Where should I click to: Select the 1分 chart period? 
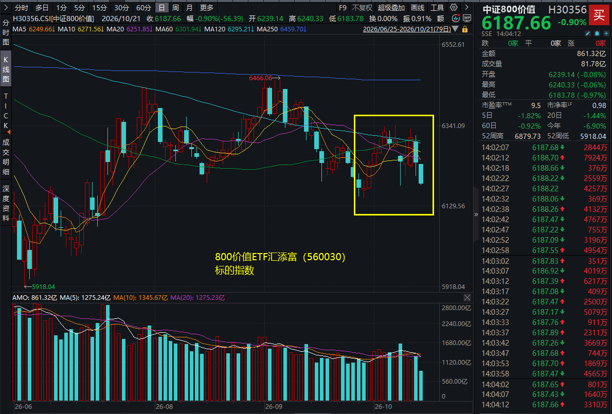click(x=61, y=8)
